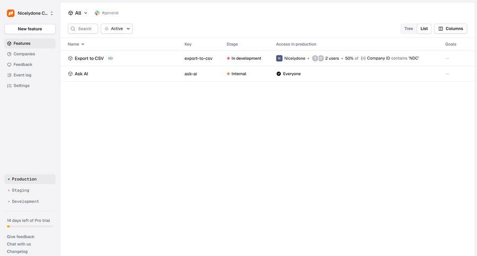Open the Give feedback link
Viewport: 477px width, 256px height.
point(21,236)
